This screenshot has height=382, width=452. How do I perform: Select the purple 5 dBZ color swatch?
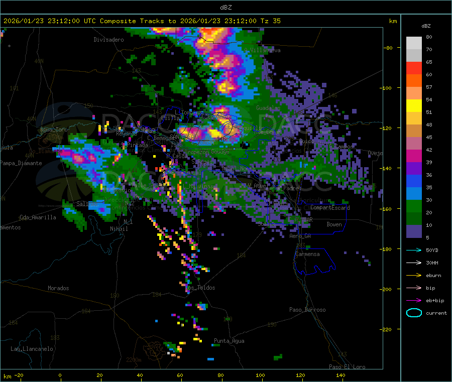coord(414,231)
